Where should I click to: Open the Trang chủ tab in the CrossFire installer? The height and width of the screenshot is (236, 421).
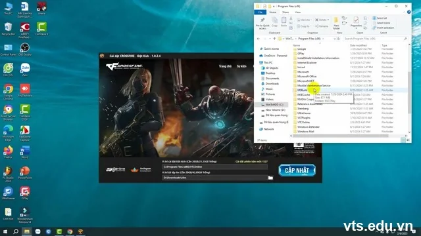click(225, 66)
